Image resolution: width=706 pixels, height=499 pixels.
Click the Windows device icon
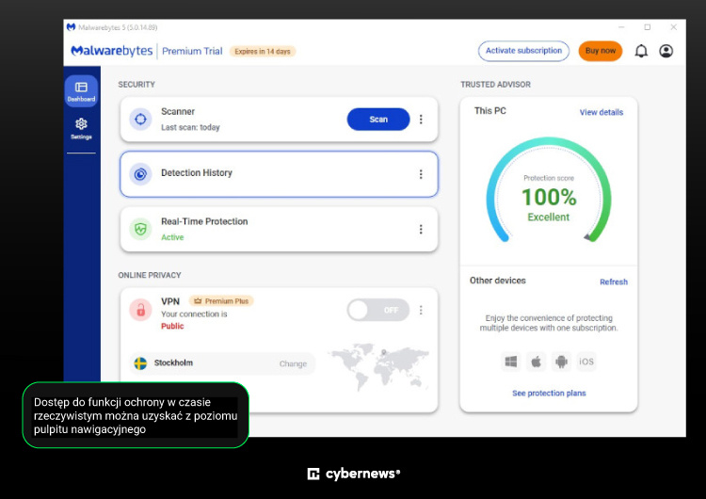pyautogui.click(x=510, y=362)
